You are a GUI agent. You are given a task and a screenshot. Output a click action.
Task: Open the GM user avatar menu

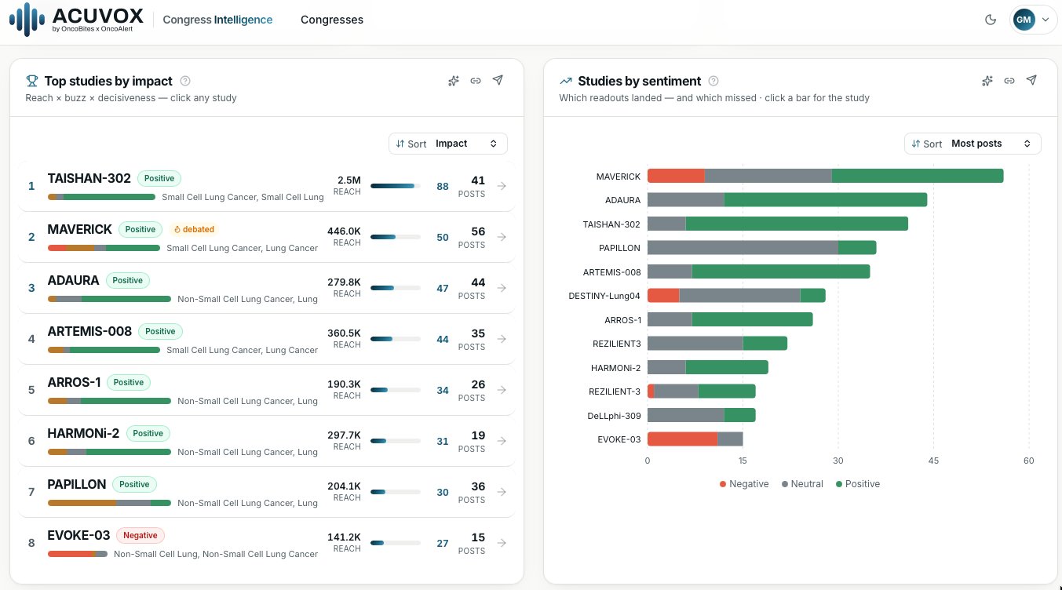pos(1031,20)
